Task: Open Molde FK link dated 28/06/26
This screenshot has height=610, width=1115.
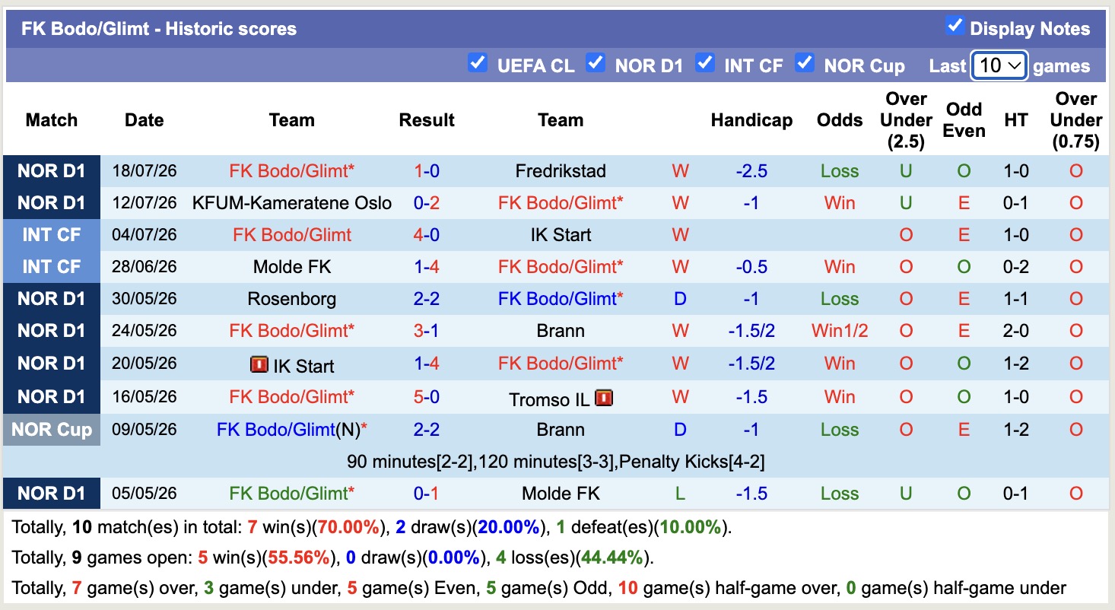Action: click(x=292, y=267)
